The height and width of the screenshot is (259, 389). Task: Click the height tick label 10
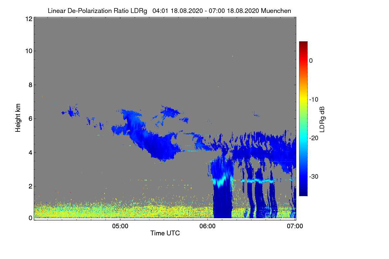(28, 51)
